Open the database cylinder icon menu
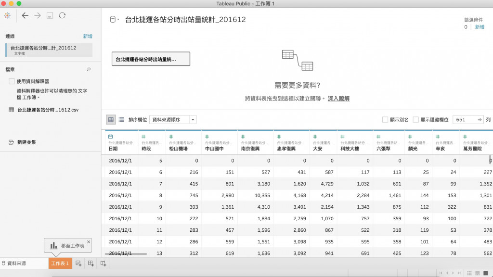The width and height of the screenshot is (493, 277). point(114,19)
